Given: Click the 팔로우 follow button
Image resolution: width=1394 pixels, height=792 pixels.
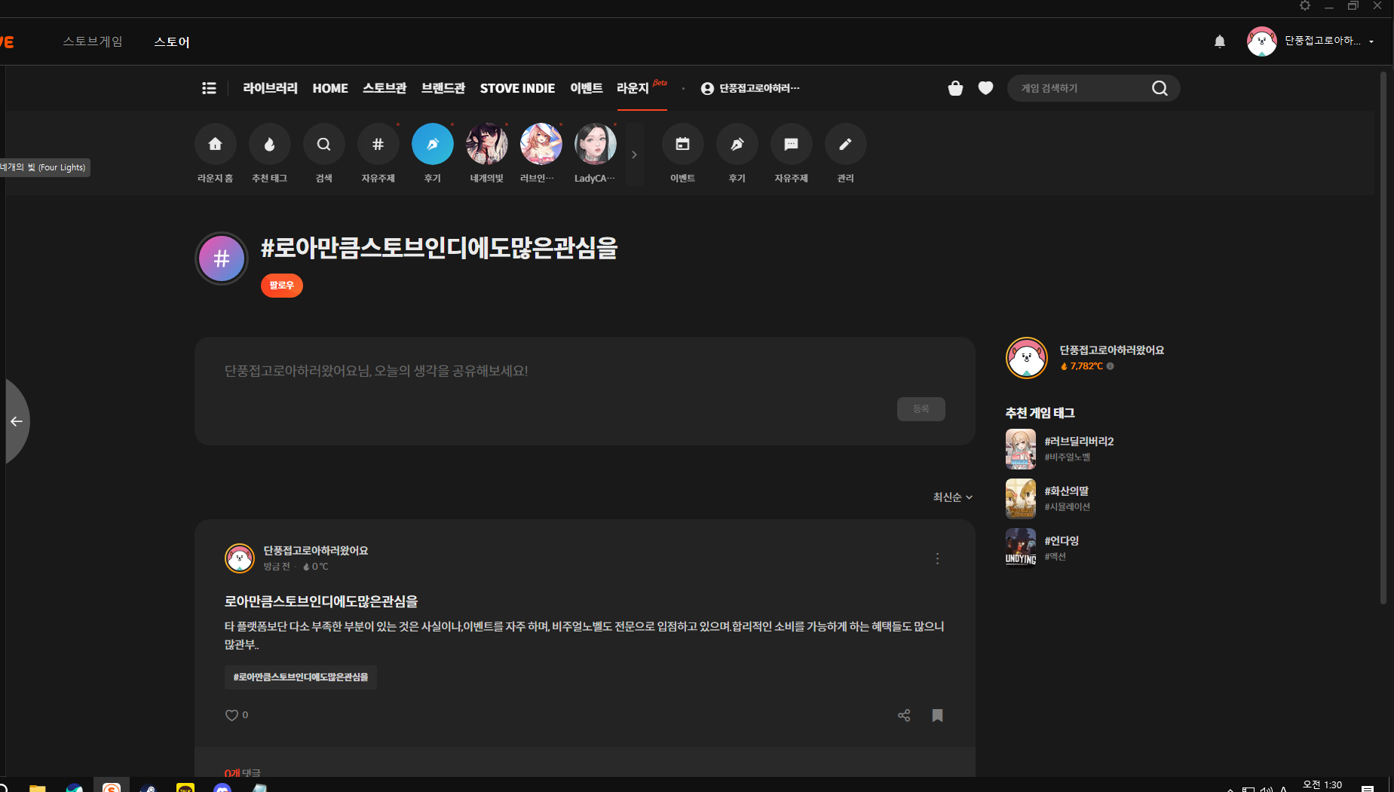Looking at the screenshot, I should tap(281, 286).
